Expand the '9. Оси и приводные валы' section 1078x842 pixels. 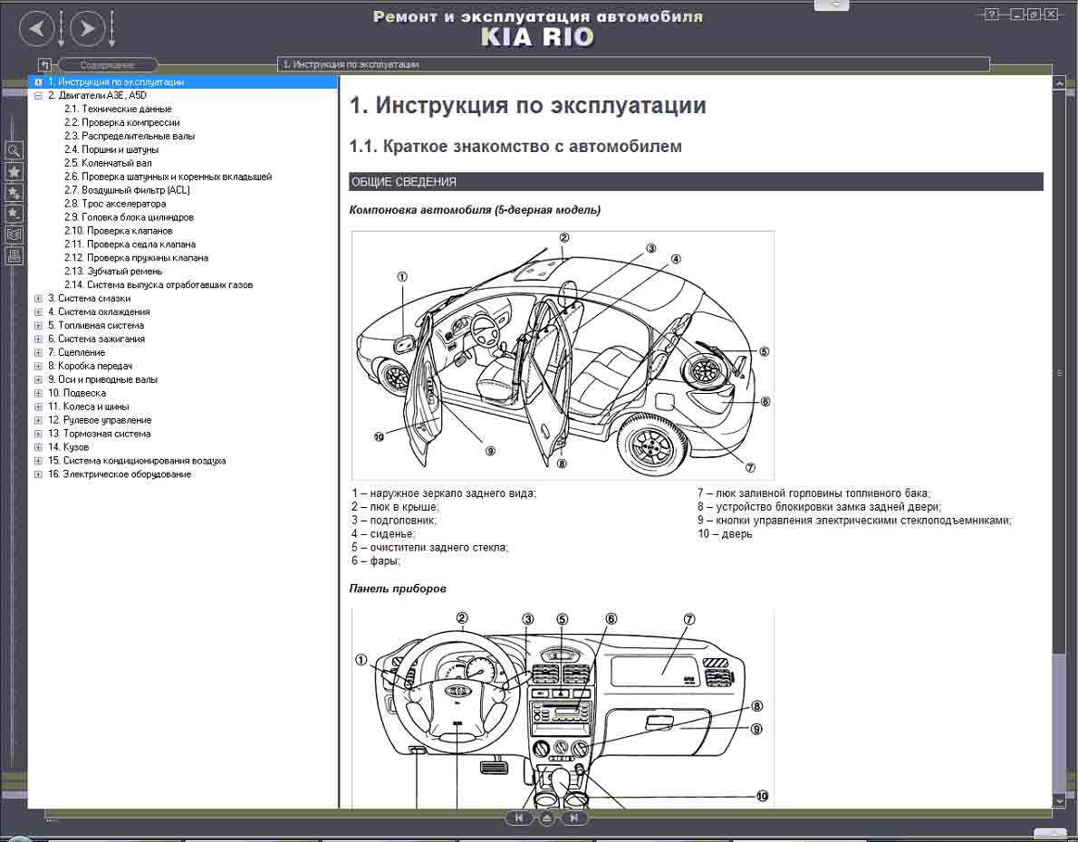click(x=38, y=379)
